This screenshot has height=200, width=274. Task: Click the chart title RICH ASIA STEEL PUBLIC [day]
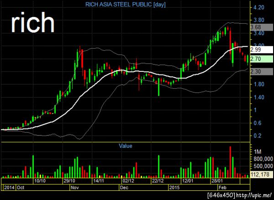[x=125, y=5]
